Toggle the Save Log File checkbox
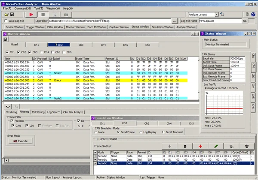Image resolution: width=258 pixels, height=180 pixels. [x=6, y=21]
